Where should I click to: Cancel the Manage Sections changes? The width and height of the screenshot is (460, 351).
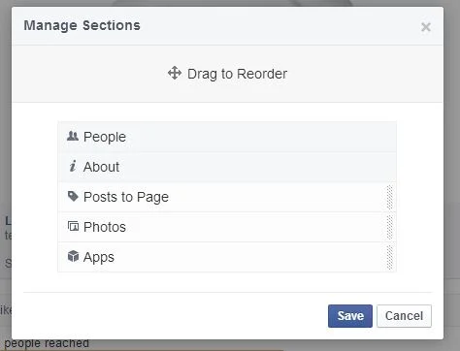click(404, 316)
